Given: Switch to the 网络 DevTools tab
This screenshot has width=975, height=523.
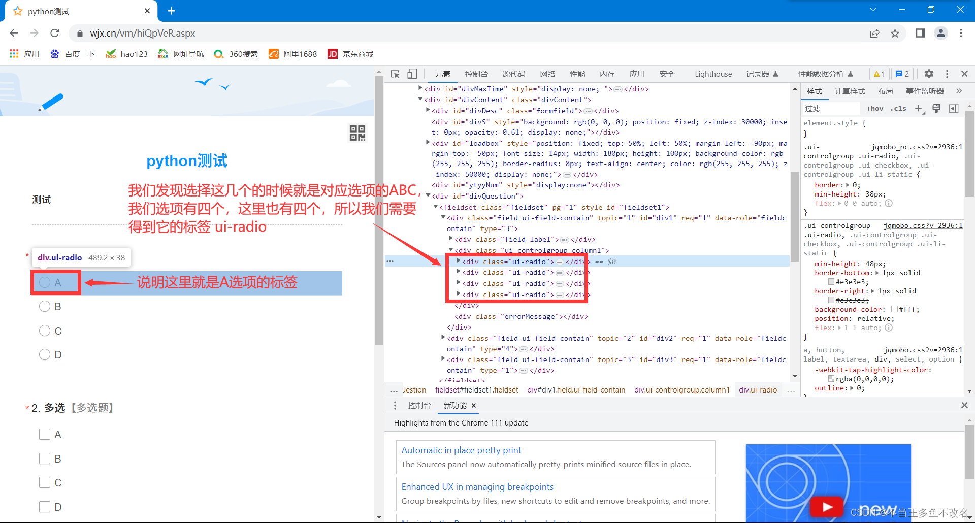Looking at the screenshot, I should 547,74.
